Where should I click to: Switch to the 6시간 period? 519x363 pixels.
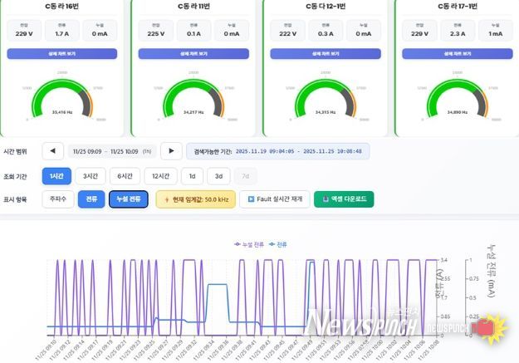click(x=124, y=176)
